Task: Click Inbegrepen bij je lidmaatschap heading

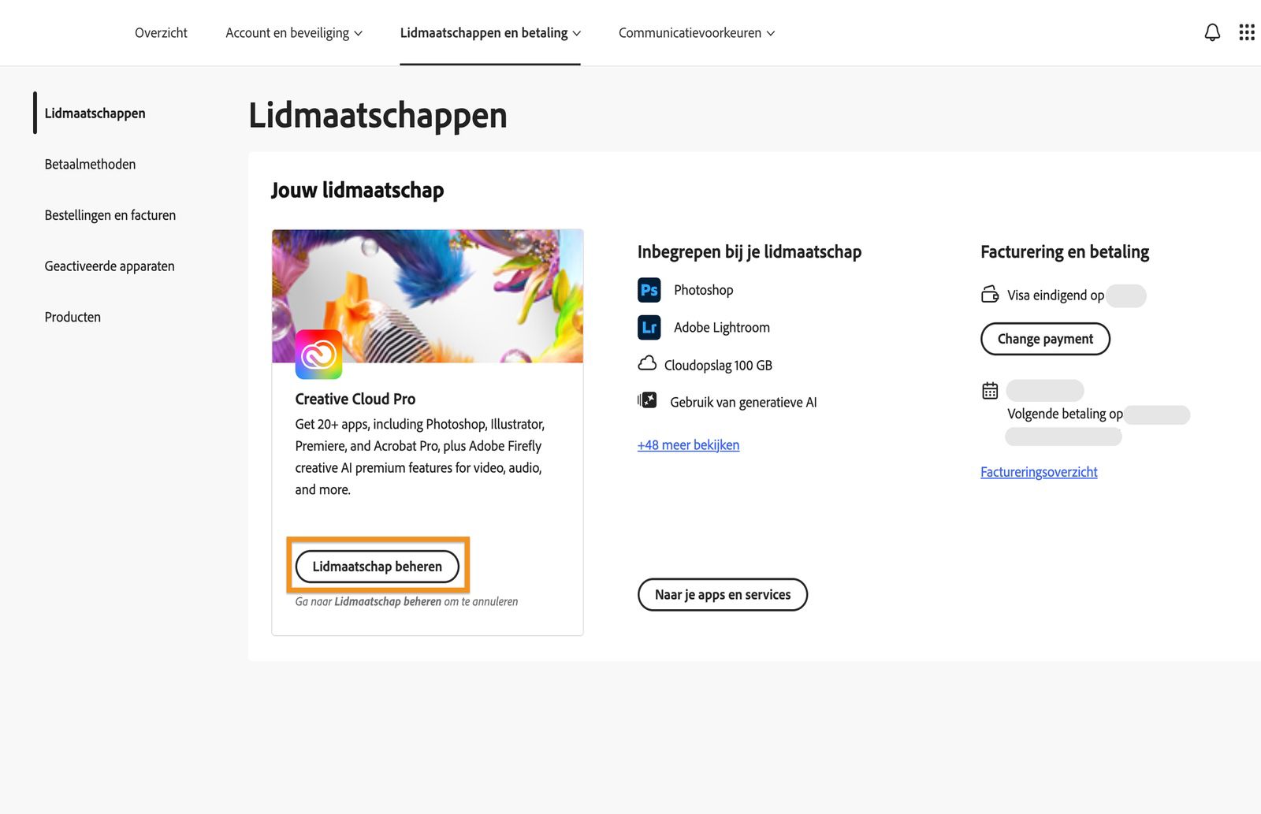Action: [750, 252]
